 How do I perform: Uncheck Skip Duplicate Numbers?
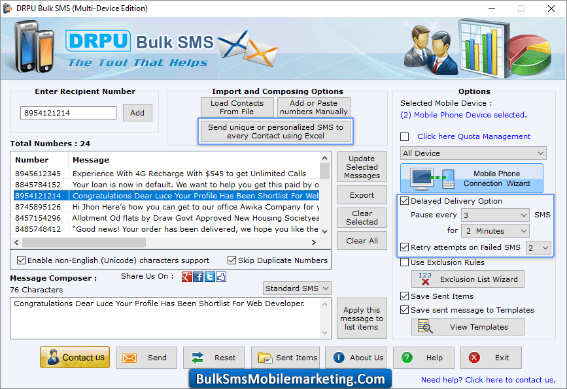pyautogui.click(x=232, y=260)
